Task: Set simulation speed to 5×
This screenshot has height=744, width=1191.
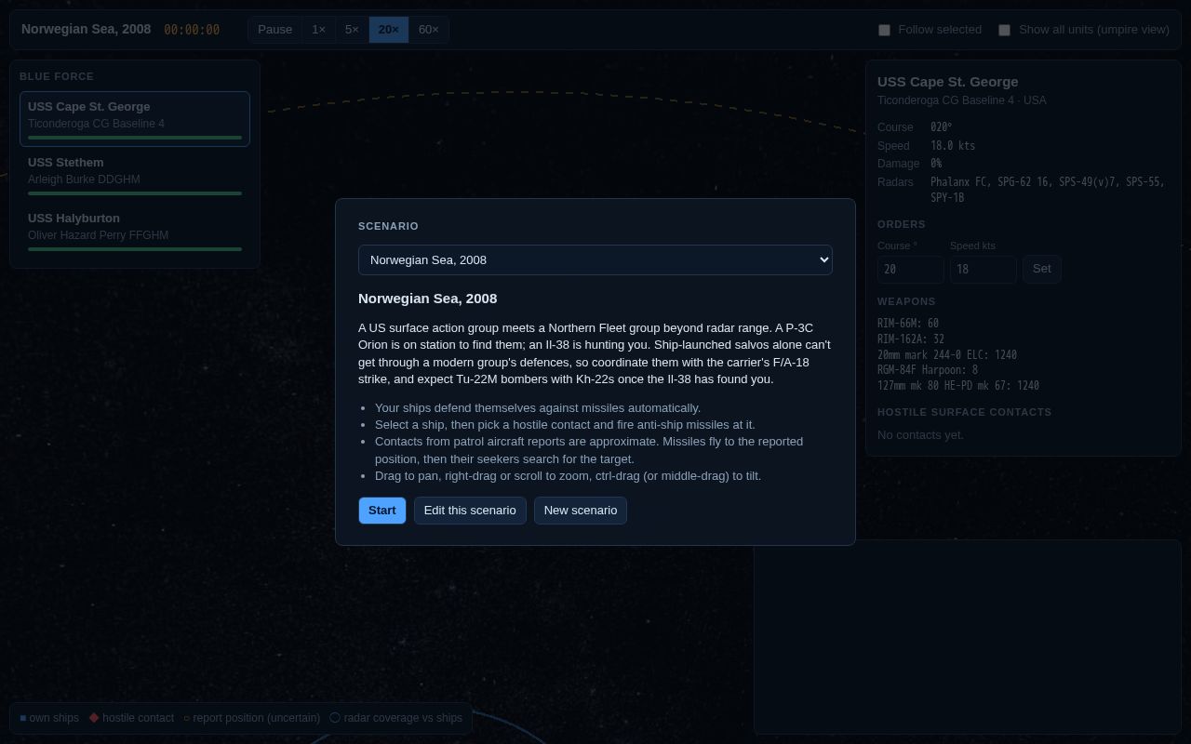Action: click(352, 30)
